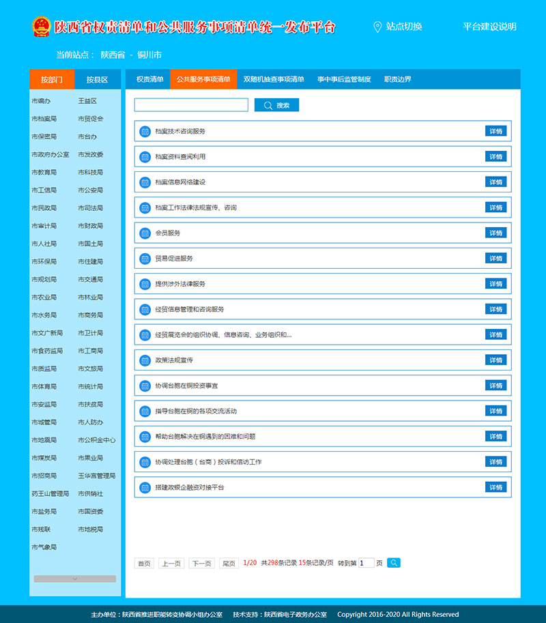Open 双随机抽查事项清单 tab
The image size is (546, 623).
click(274, 80)
